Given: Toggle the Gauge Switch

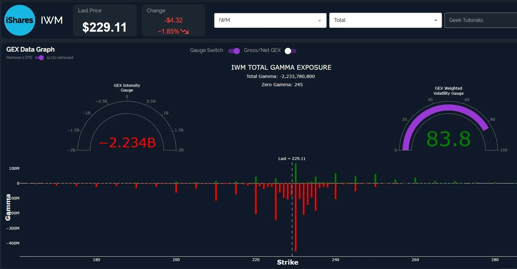Looking at the screenshot, I should (x=234, y=51).
